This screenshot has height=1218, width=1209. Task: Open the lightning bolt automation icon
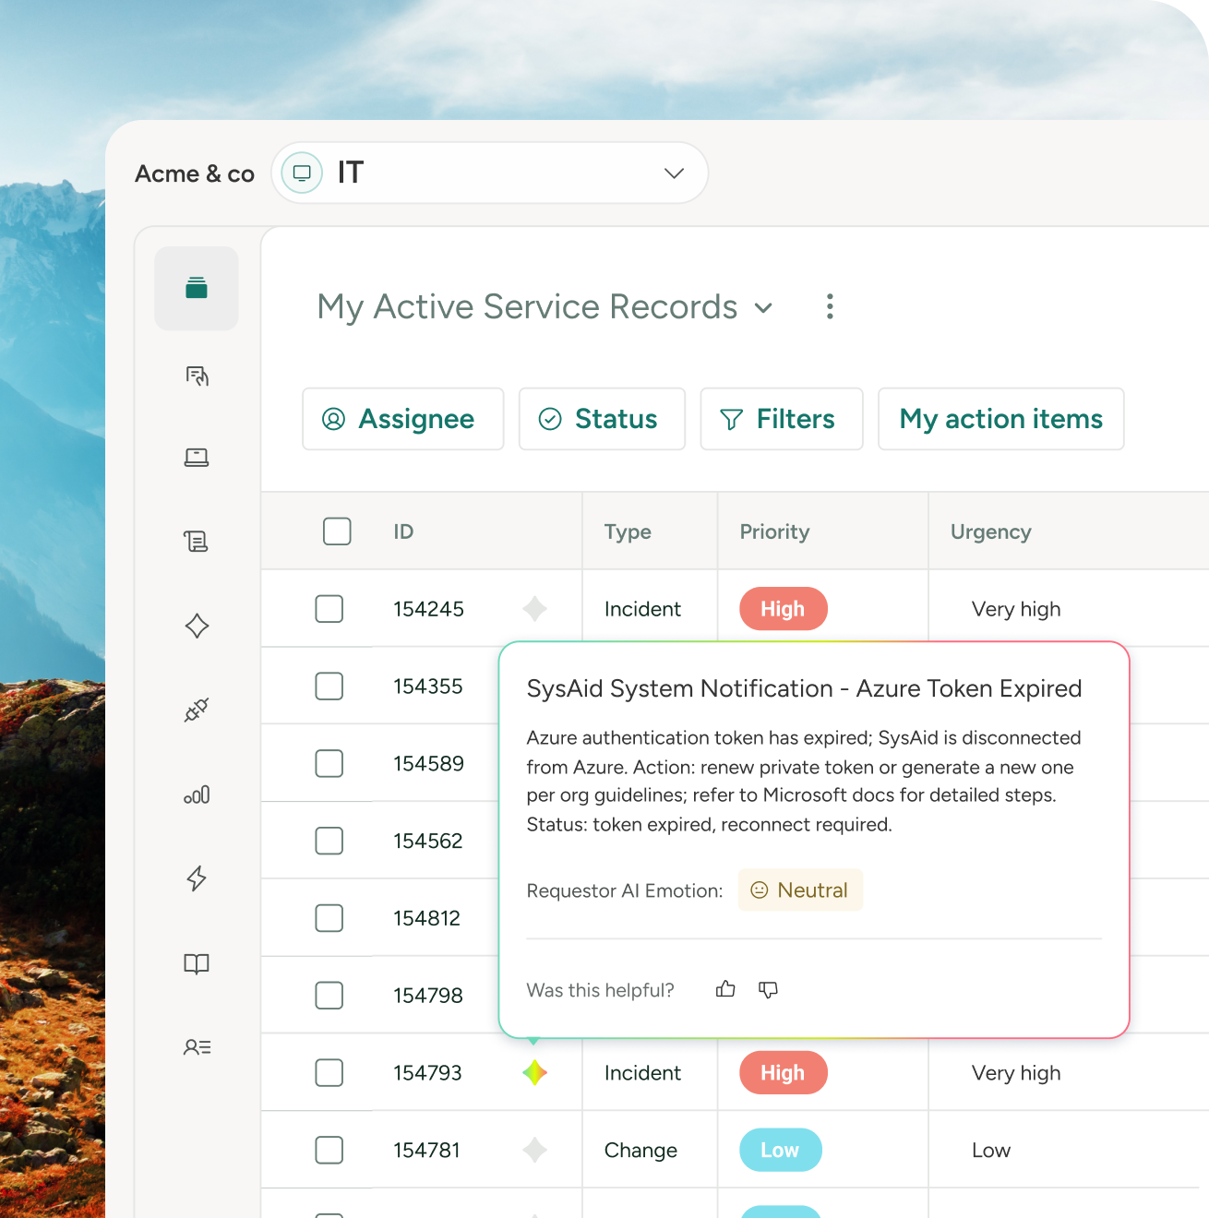(197, 878)
